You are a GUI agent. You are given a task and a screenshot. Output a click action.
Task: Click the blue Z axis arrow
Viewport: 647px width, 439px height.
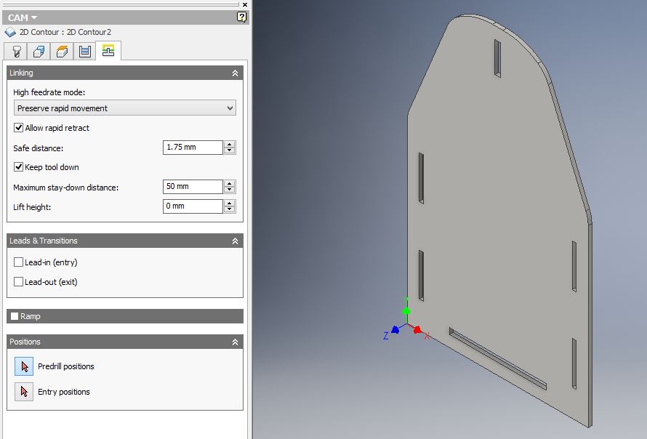coord(395,329)
